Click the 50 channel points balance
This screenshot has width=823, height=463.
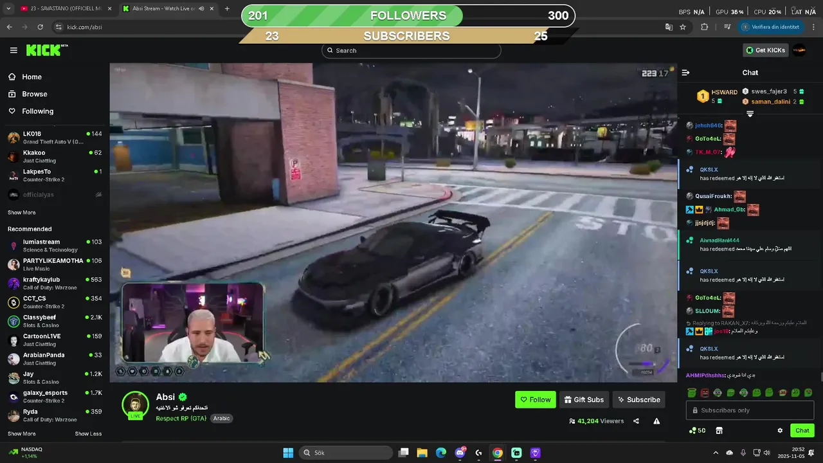click(697, 430)
